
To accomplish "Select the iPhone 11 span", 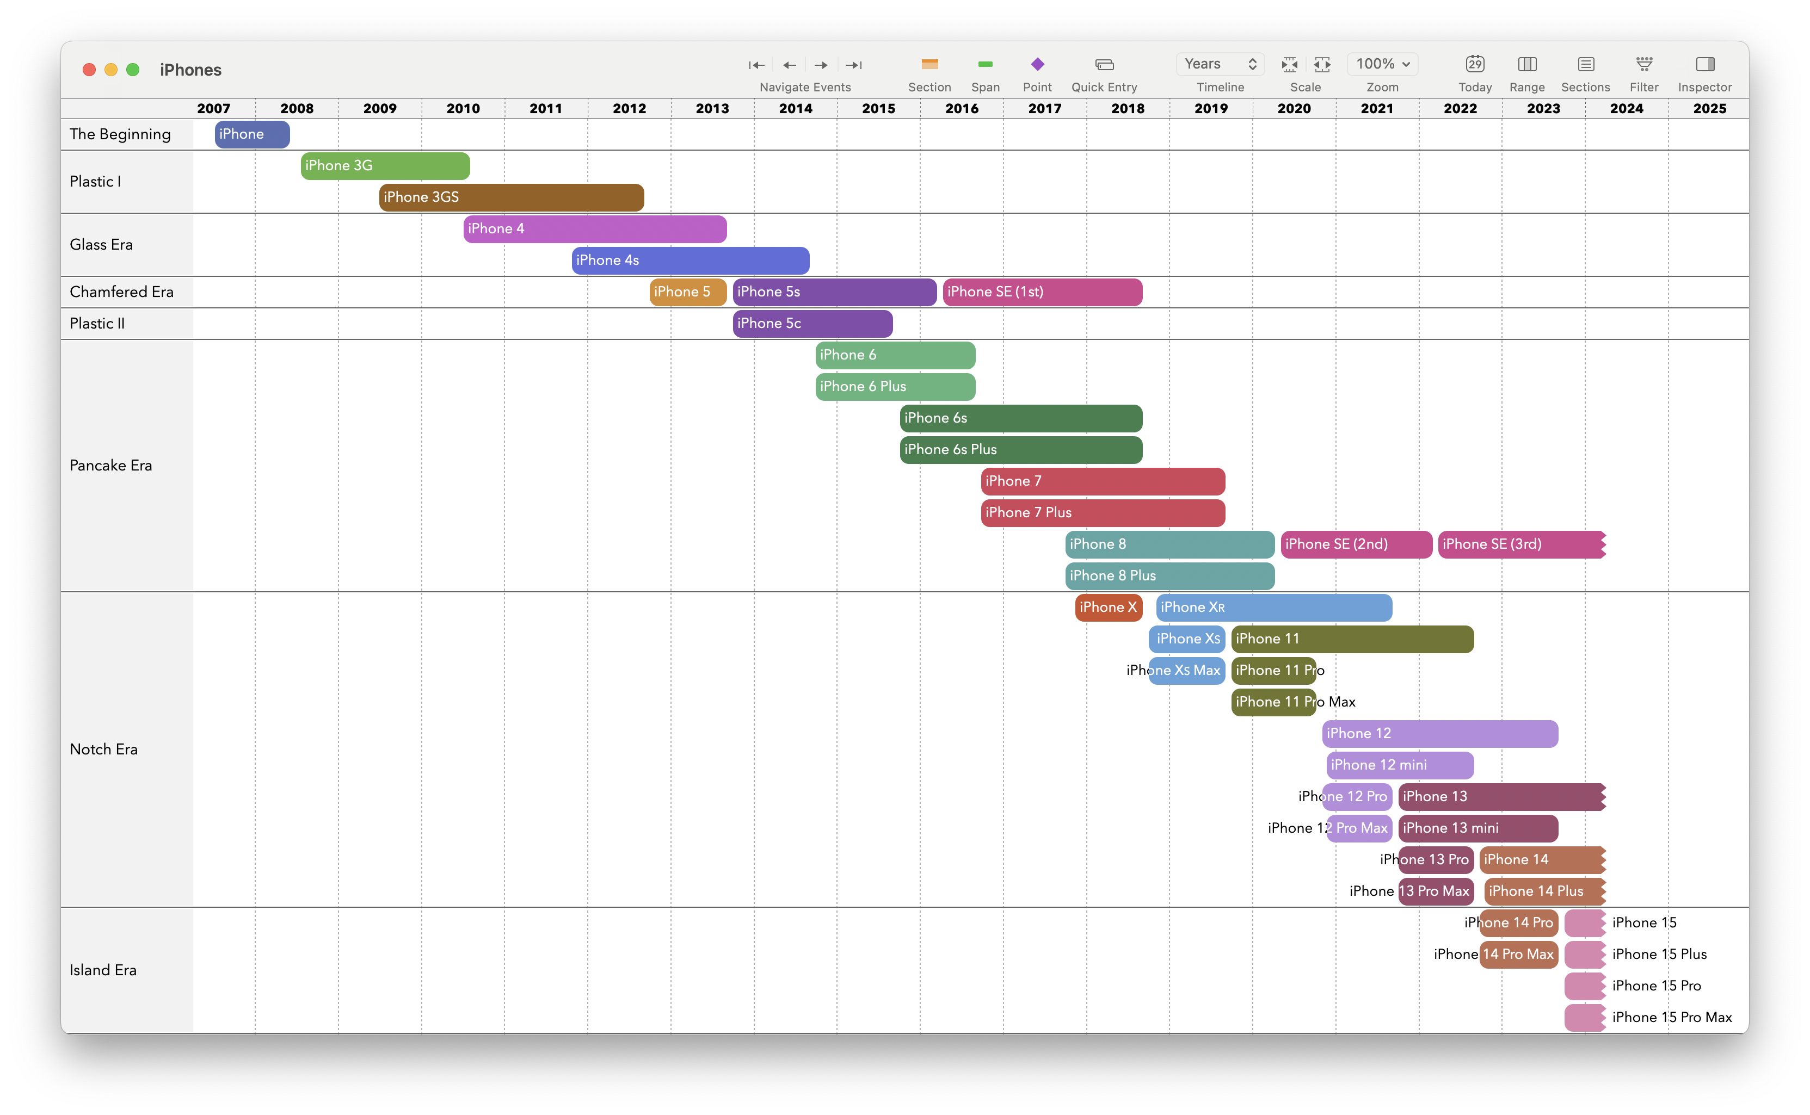I will 1352,639.
